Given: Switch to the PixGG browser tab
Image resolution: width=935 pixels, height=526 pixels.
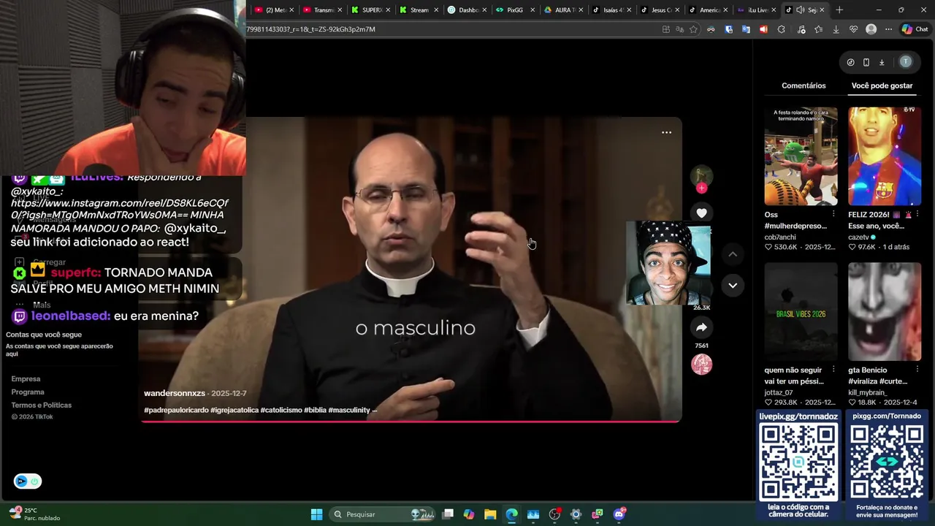Looking at the screenshot, I should click(514, 9).
